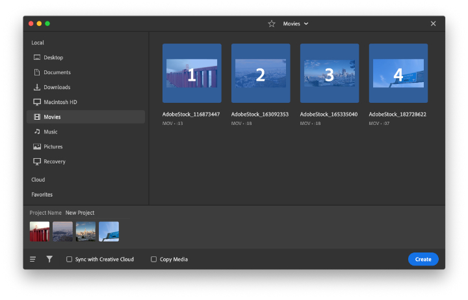Expand the Favorites section
This screenshot has height=300, width=468.
42,195
